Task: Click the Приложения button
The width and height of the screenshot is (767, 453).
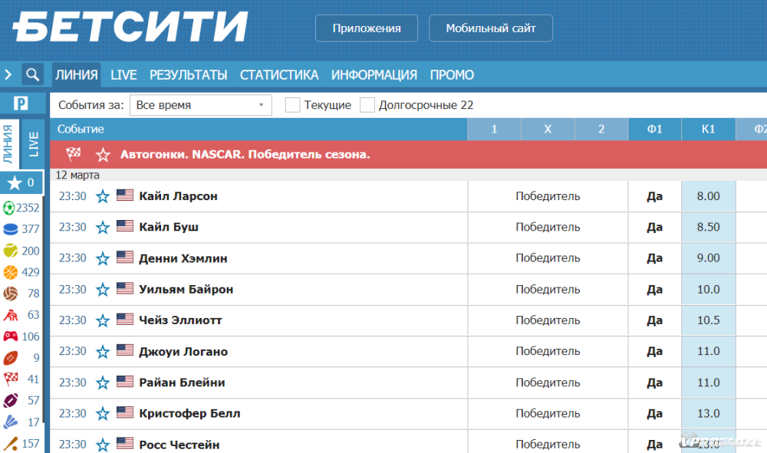Action: pyautogui.click(x=367, y=28)
